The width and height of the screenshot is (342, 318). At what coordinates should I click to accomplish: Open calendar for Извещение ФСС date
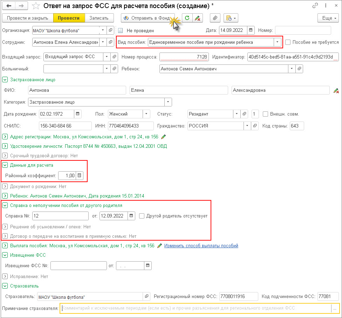(x=148, y=265)
